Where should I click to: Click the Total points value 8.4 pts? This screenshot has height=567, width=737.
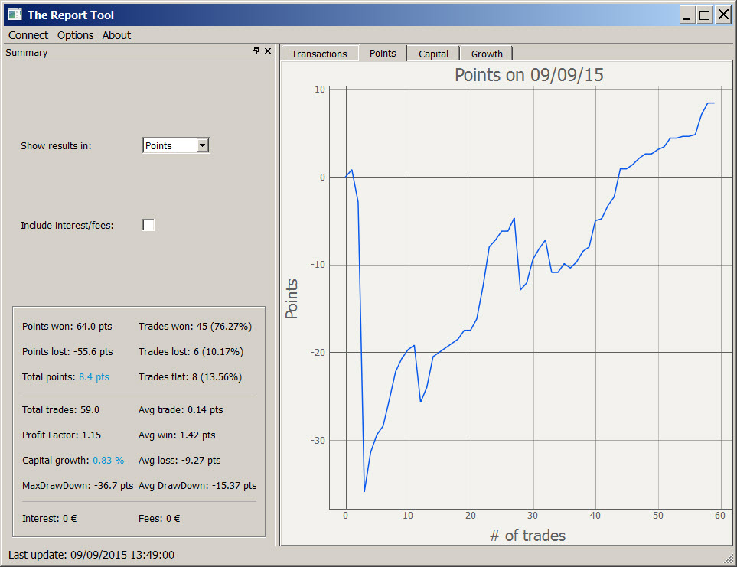[94, 376]
